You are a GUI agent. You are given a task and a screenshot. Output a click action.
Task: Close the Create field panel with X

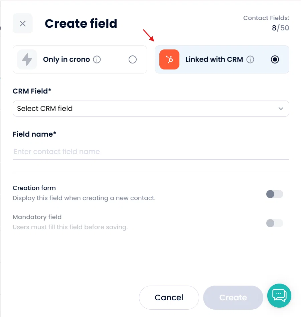23,23
